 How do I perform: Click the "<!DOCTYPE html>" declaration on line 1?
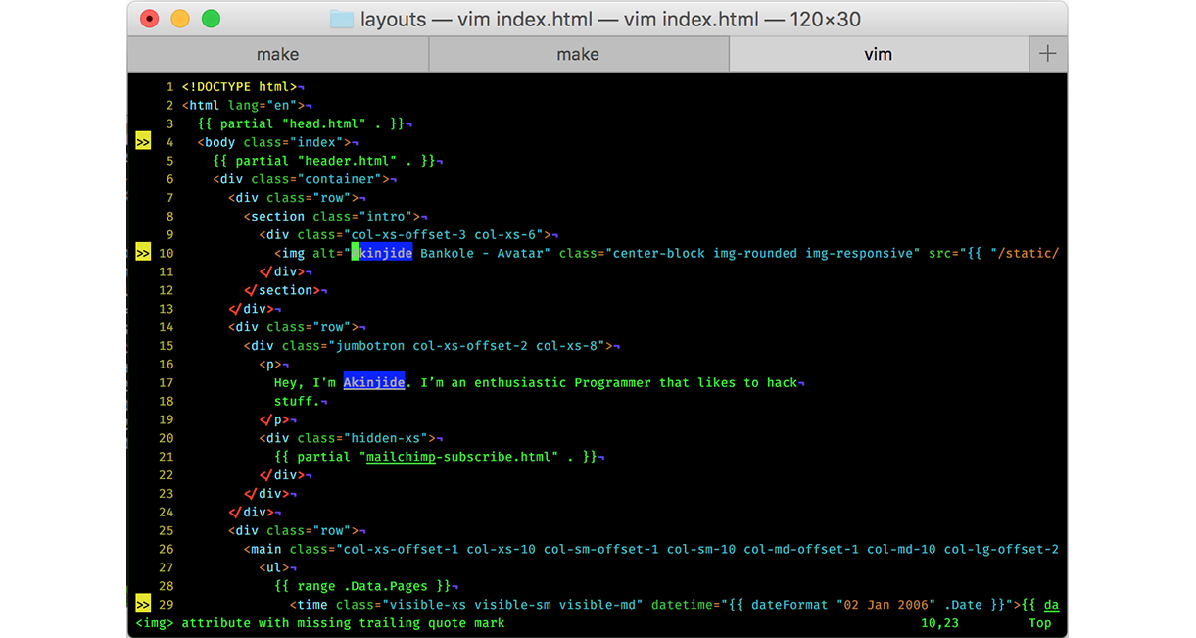tap(239, 87)
